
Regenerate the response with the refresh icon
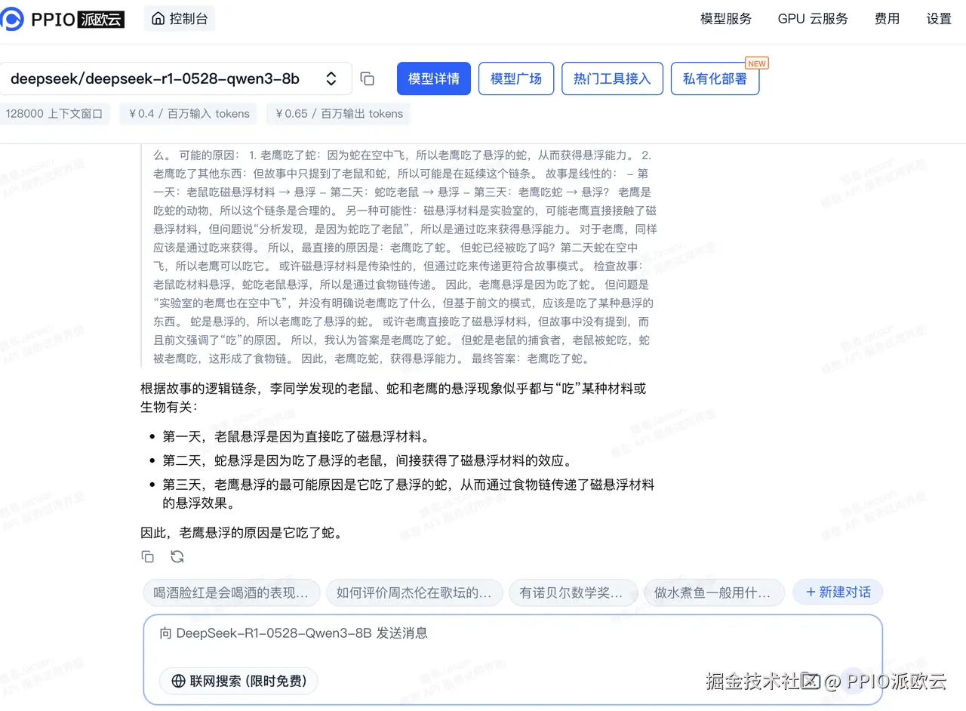tap(177, 557)
